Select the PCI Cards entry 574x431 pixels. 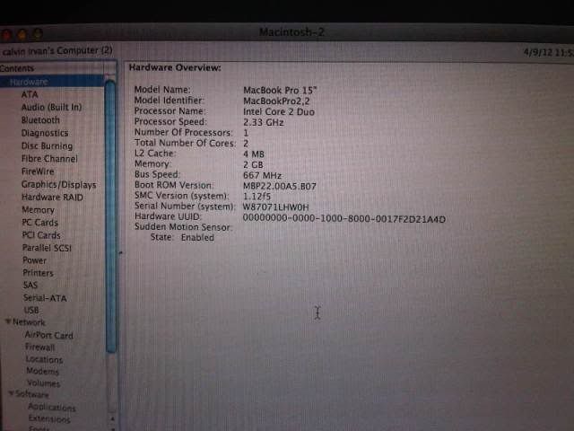[x=41, y=235]
